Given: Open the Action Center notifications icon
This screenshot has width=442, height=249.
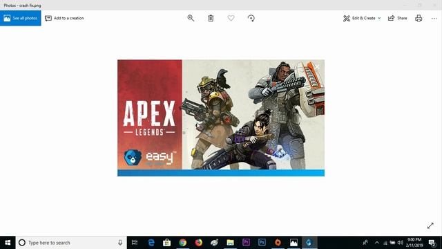Looking at the screenshot, I should [x=432, y=243].
